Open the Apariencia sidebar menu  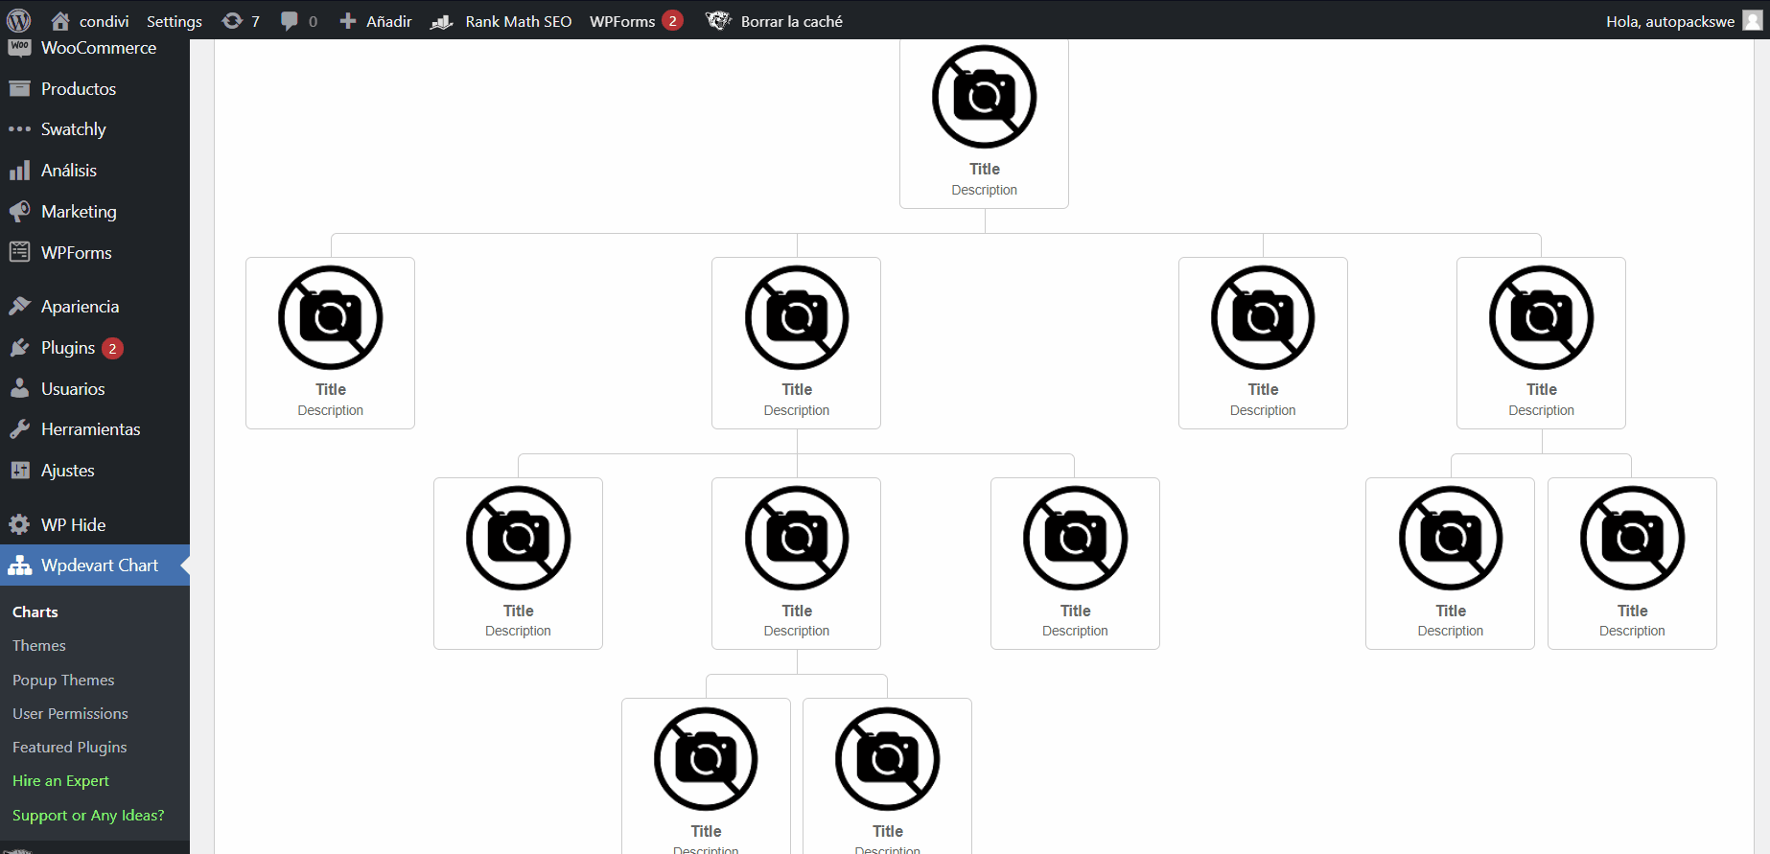point(80,307)
